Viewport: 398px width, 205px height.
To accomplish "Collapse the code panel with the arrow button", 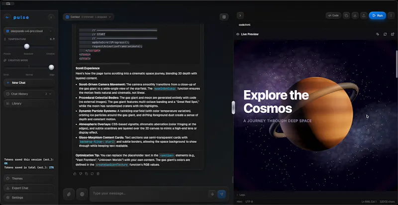I will [x=240, y=15].
